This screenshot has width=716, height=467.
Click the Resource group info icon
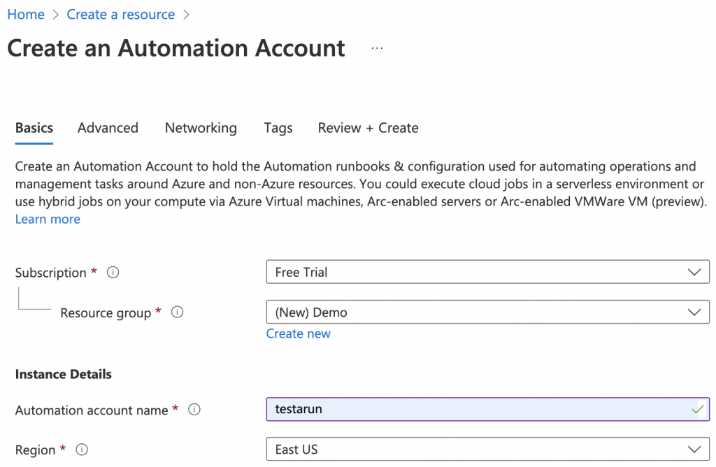(x=178, y=312)
